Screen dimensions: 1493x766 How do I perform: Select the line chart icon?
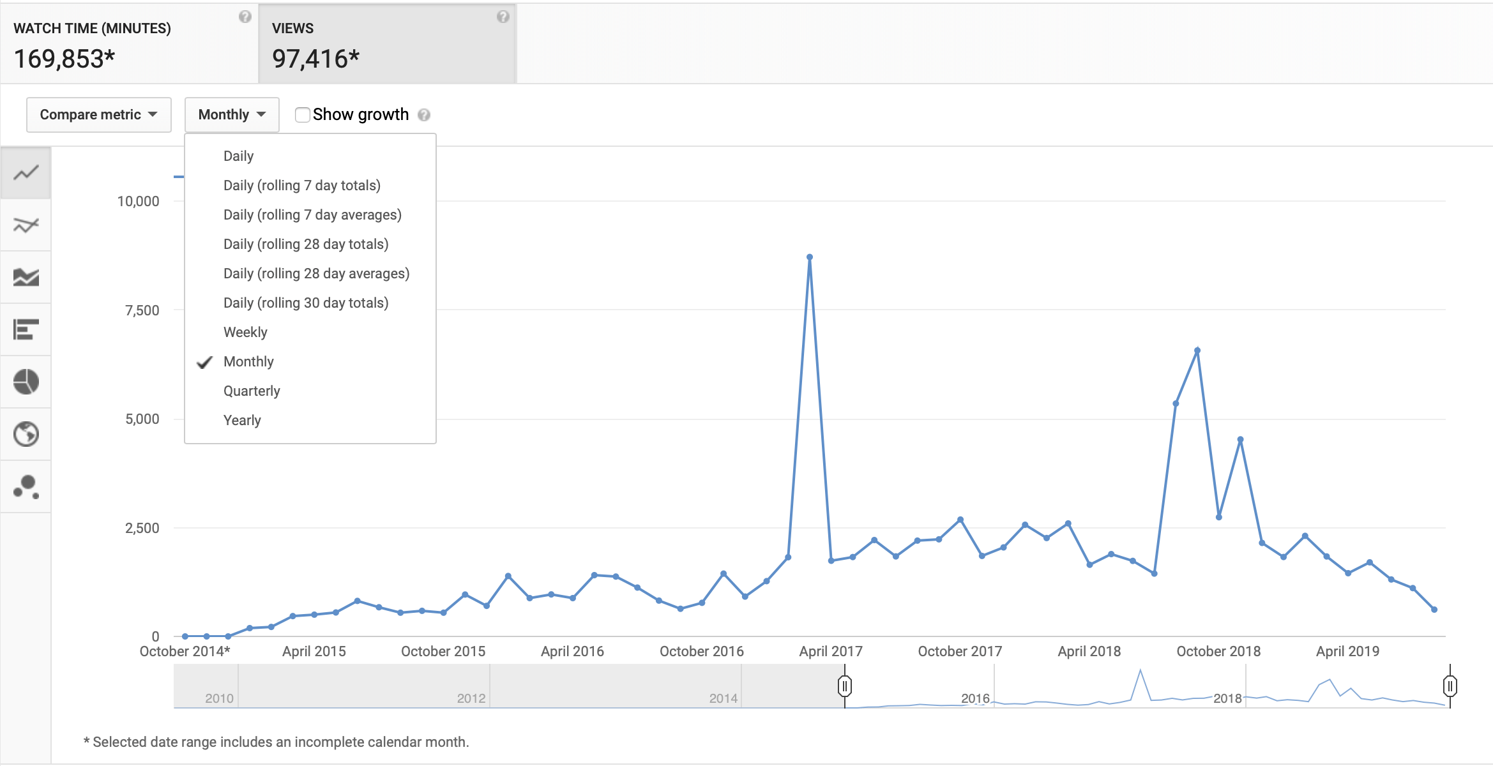[x=26, y=173]
